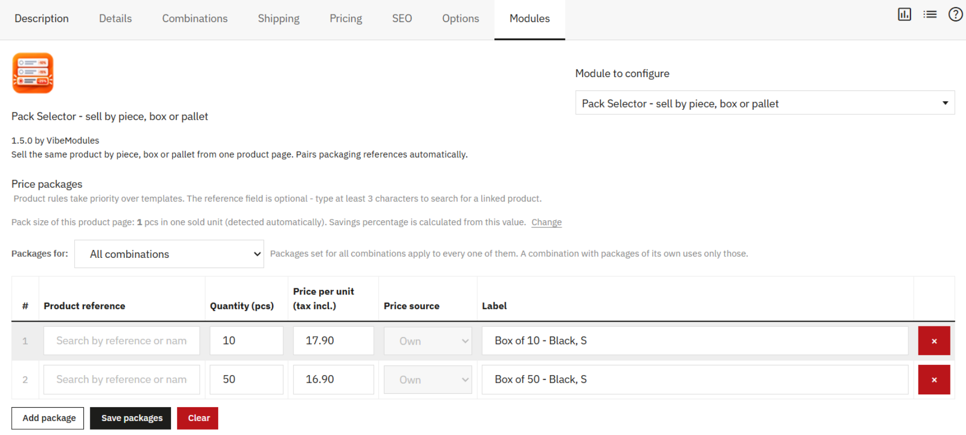Open the Options tab
The height and width of the screenshot is (435, 966).
(460, 19)
